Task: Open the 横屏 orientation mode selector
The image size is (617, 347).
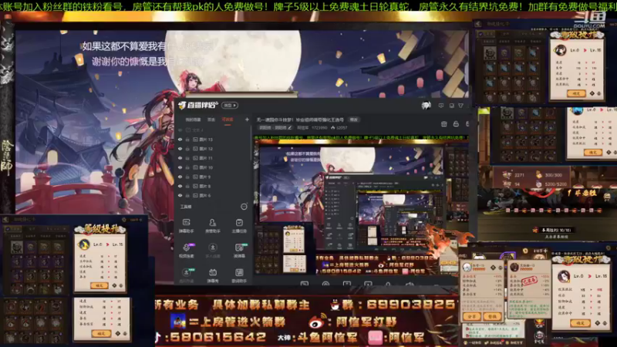Action: [x=230, y=106]
